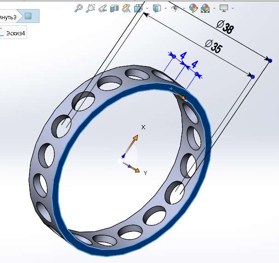Click the Hide/Show Items eye icon

click(x=175, y=8)
